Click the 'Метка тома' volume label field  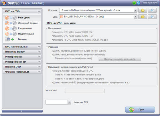click(85, 91)
